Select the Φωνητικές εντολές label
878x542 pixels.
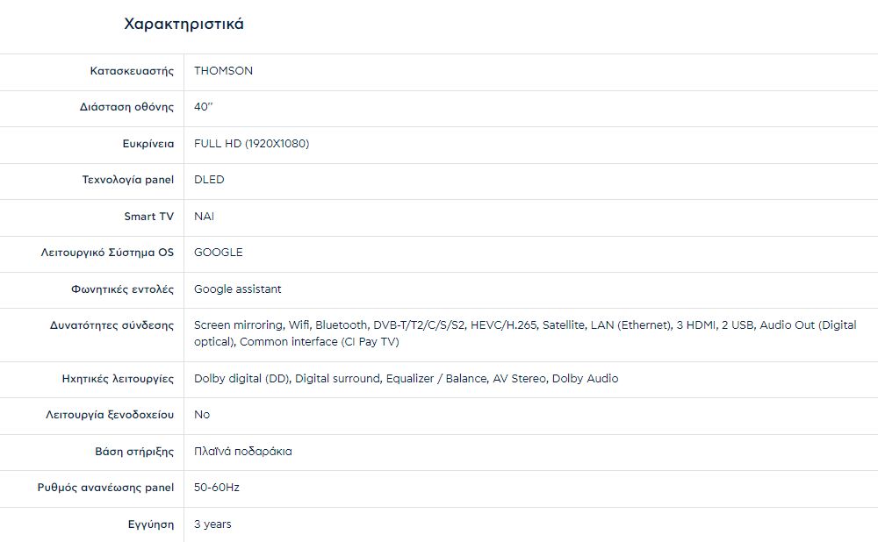pos(122,289)
